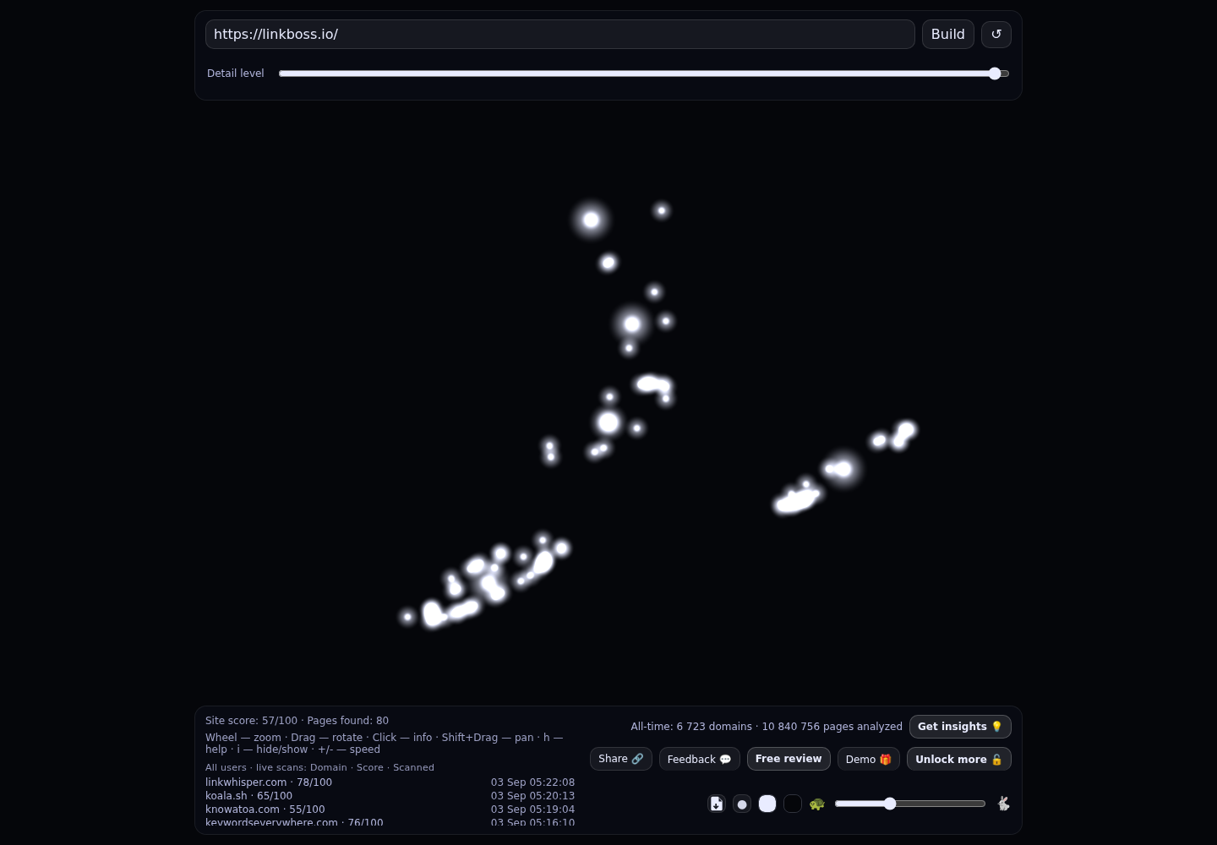Select timestamp 03 Sep 05:22:08
Screen dimensions: 1217x845
[x=532, y=782]
